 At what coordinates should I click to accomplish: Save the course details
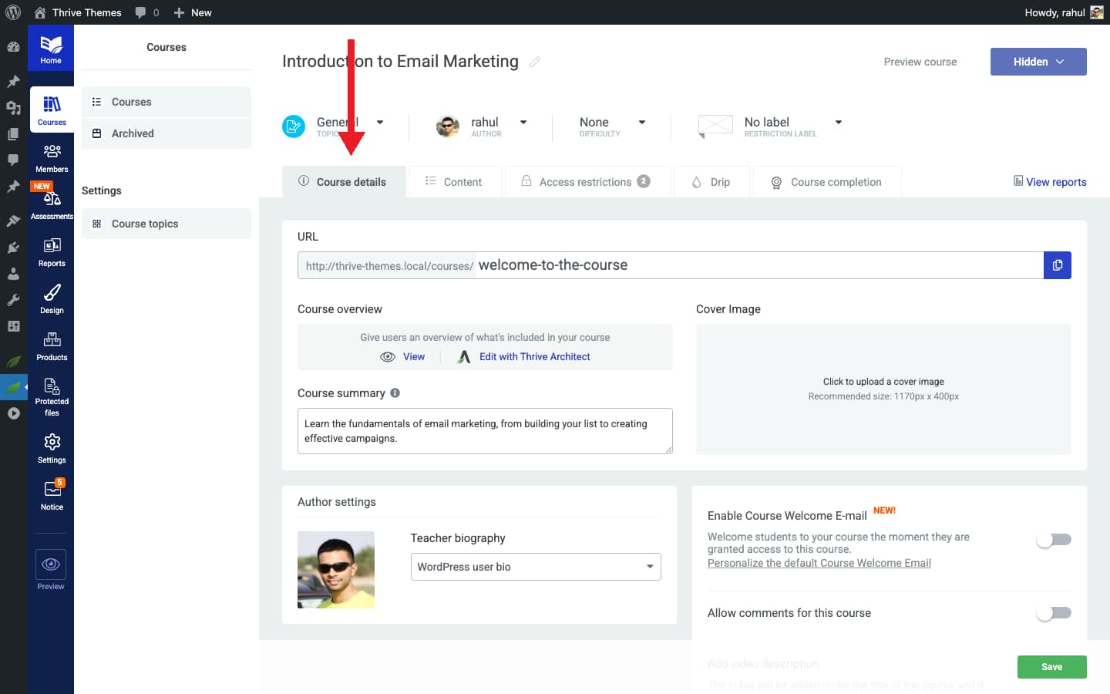1051,666
